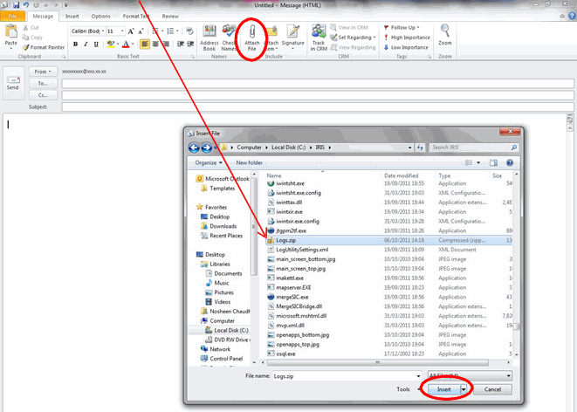Click the Undo arrow in title bar
Image resolution: width=577 pixels, height=412 pixels.
[x=26, y=5]
